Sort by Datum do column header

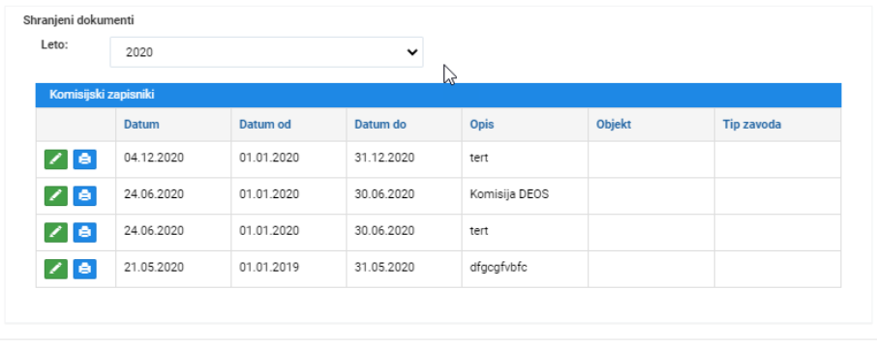pyautogui.click(x=380, y=125)
